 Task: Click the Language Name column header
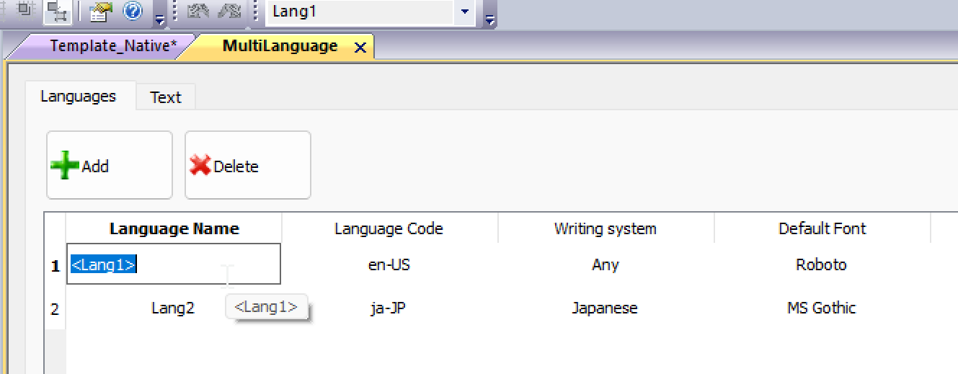pyautogui.click(x=174, y=229)
